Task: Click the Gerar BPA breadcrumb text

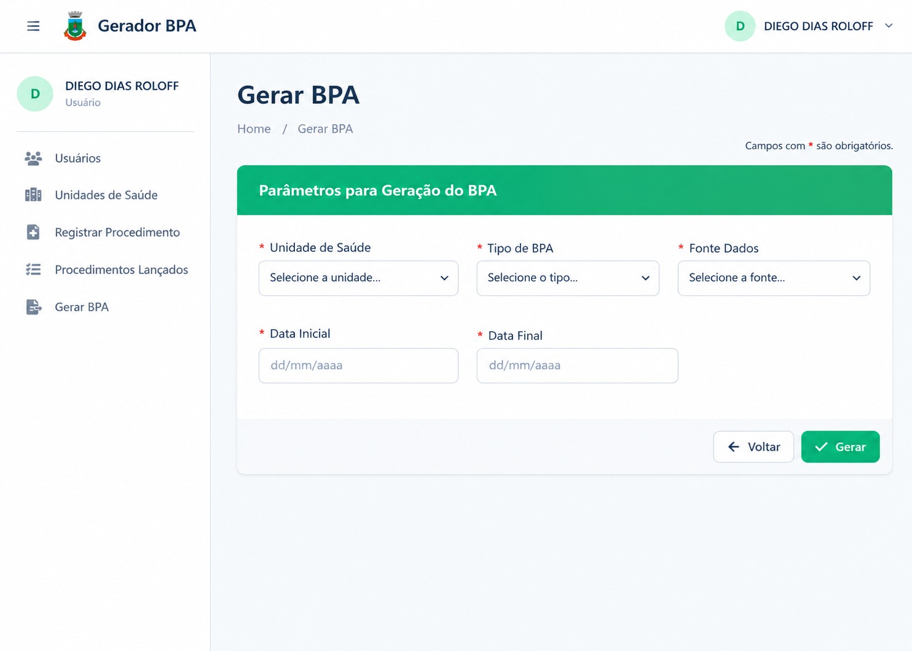Action: point(325,129)
